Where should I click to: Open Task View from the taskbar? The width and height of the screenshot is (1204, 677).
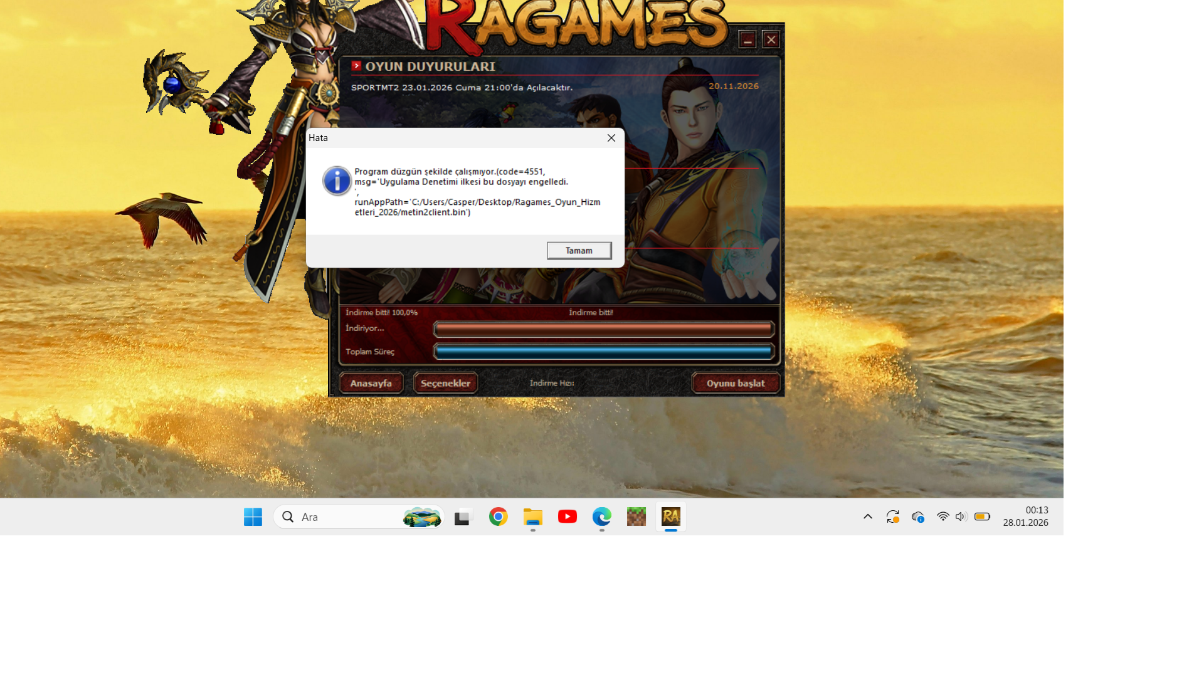pos(462,517)
